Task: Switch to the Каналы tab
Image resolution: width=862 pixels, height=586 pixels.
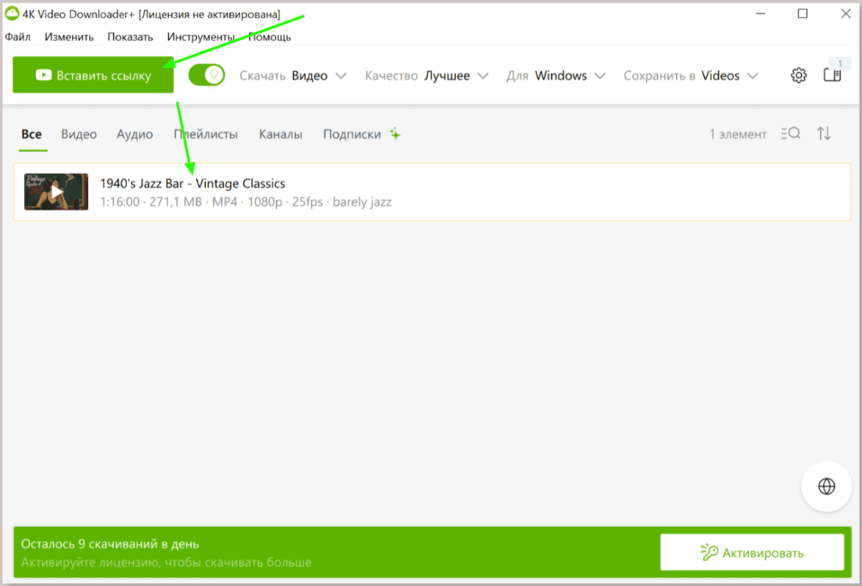Action: tap(280, 135)
